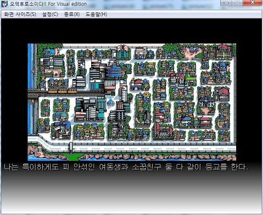Click the app icon in the title bar

(4, 4)
